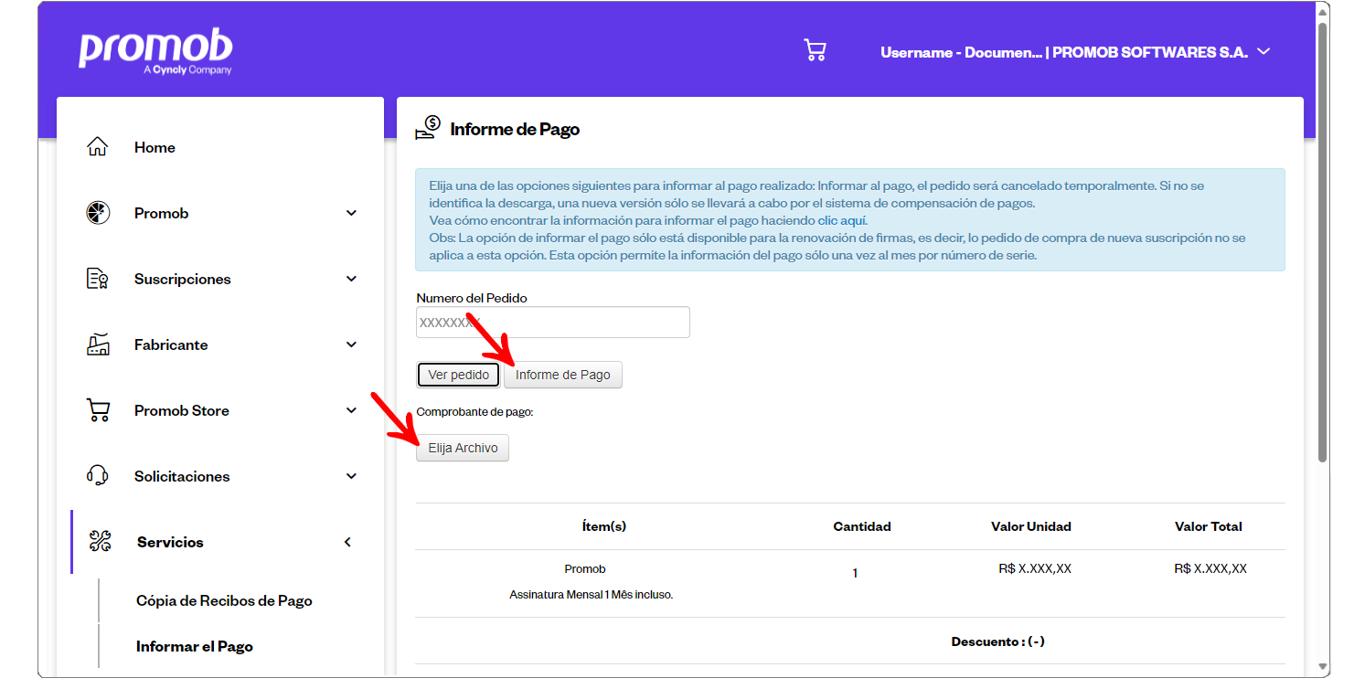This screenshot has height=689, width=1354.
Task: Click the Ítem(s) column header
Action: pos(604,526)
